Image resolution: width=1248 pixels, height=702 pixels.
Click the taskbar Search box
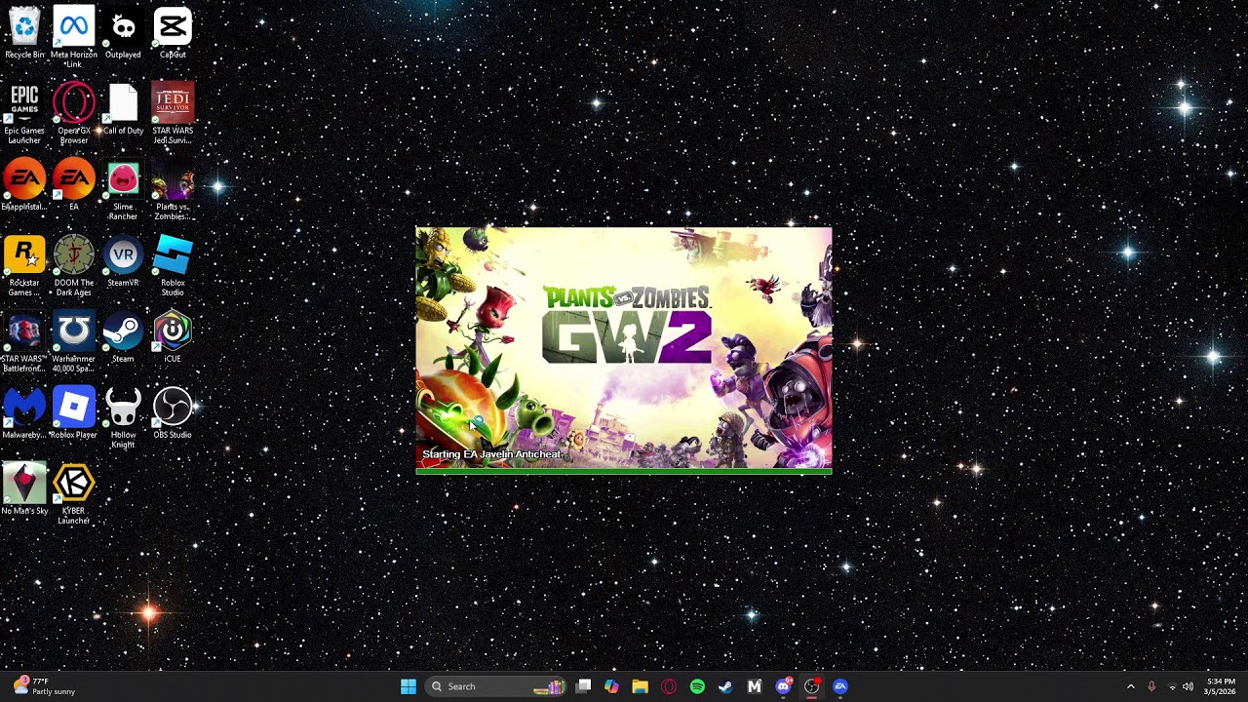point(495,686)
